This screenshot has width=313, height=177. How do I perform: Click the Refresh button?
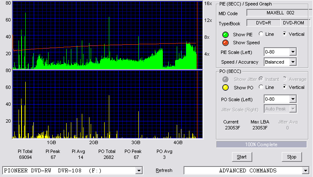pos(164,170)
